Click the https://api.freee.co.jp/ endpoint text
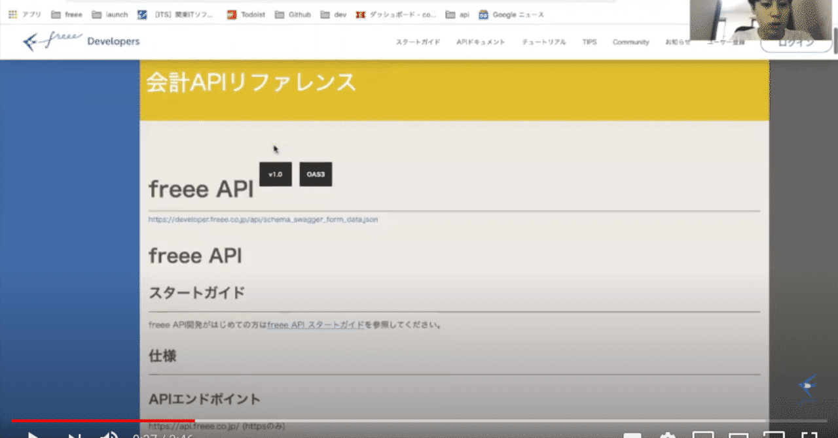Screen dimensions: 838x438 217,426
